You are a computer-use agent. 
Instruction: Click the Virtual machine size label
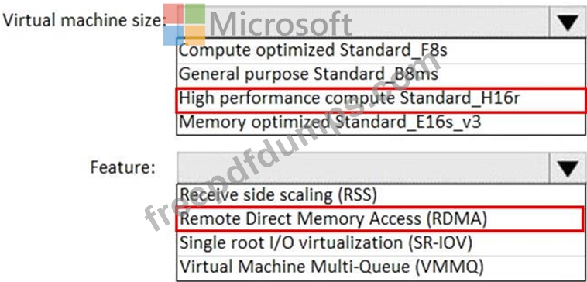84,21
